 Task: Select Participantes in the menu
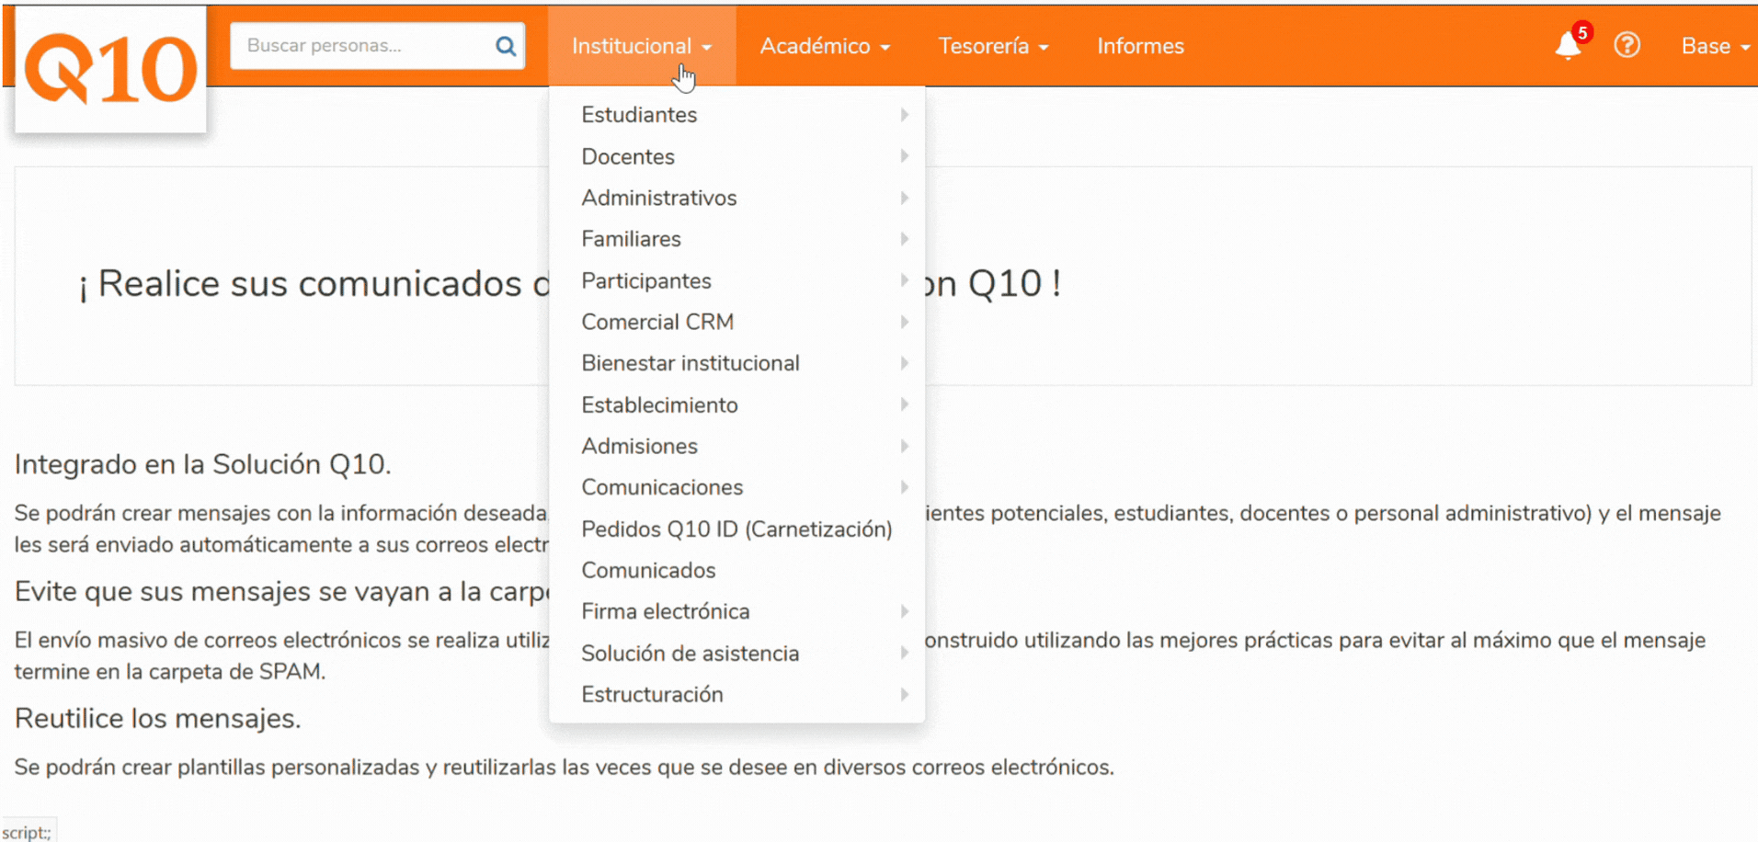pos(736,280)
